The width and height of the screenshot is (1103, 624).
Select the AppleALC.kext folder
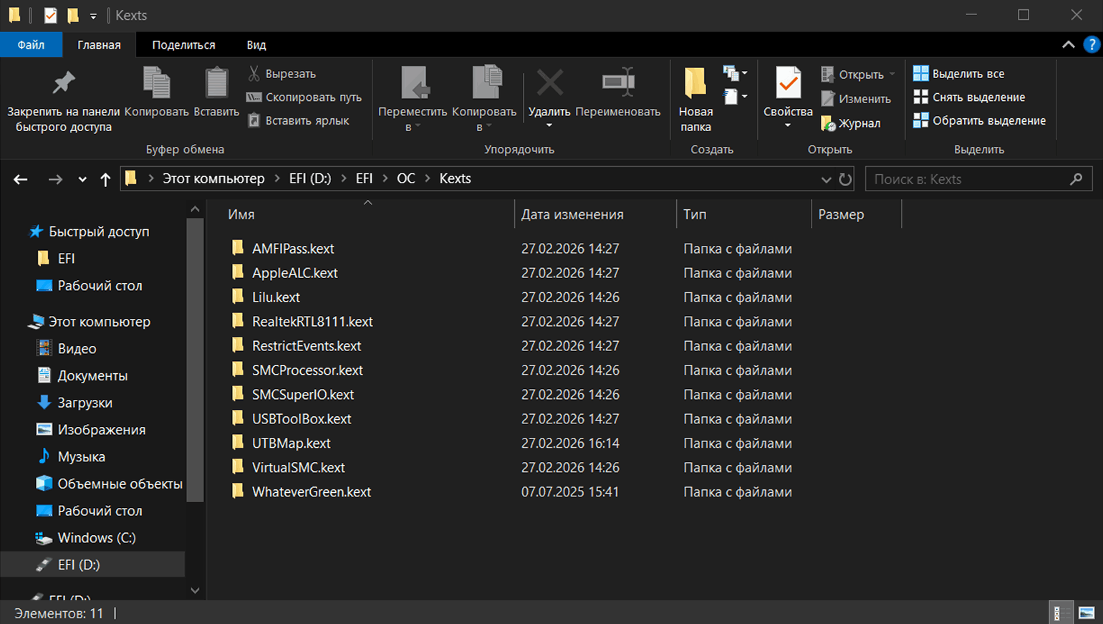point(294,273)
